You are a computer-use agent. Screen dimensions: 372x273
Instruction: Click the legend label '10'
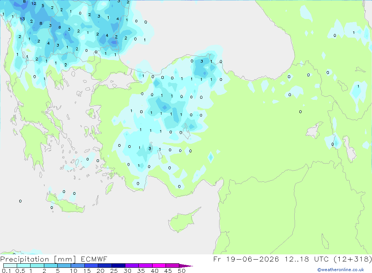coord(74,271)
